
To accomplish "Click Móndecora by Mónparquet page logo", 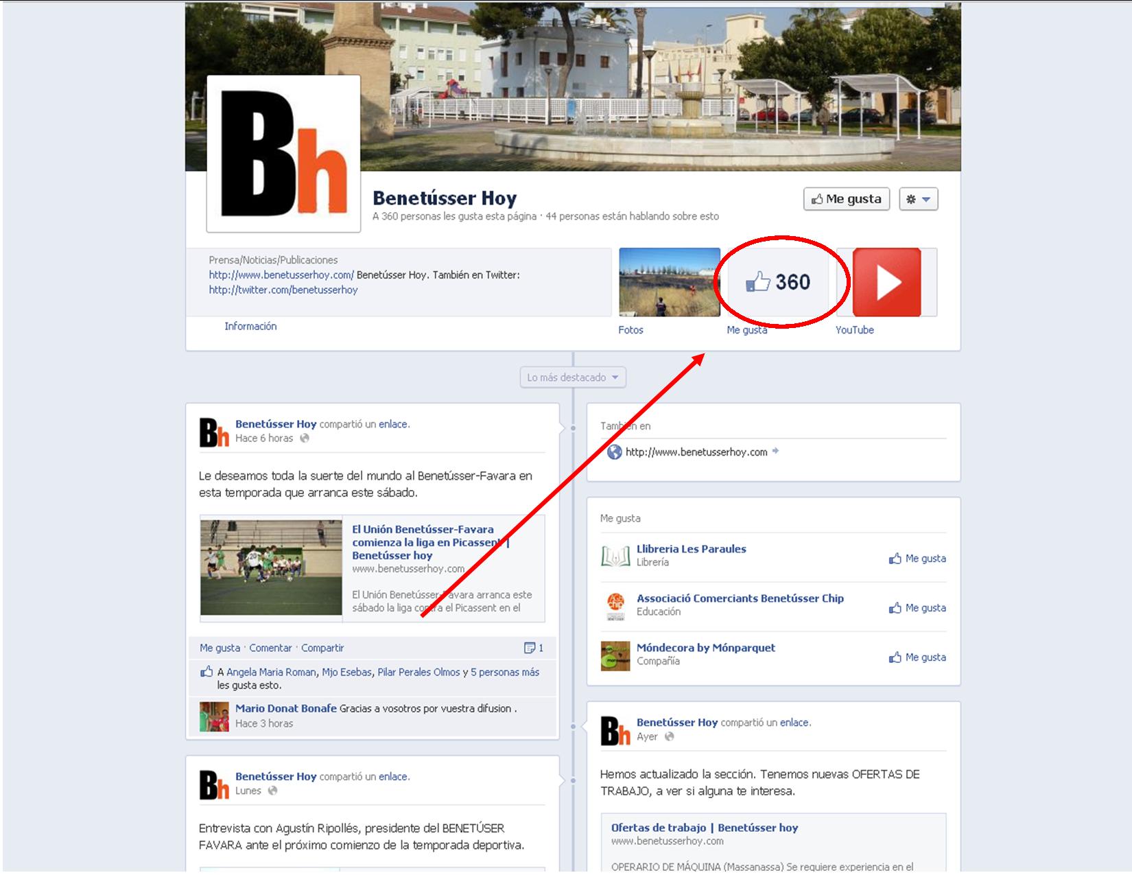I will (615, 655).
